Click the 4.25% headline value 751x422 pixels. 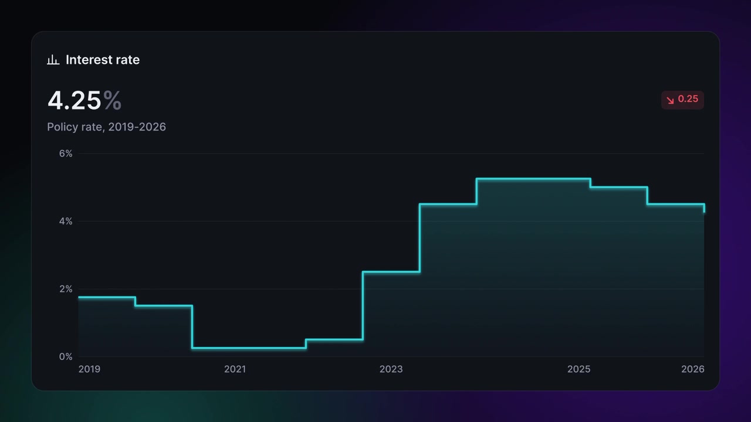click(84, 101)
